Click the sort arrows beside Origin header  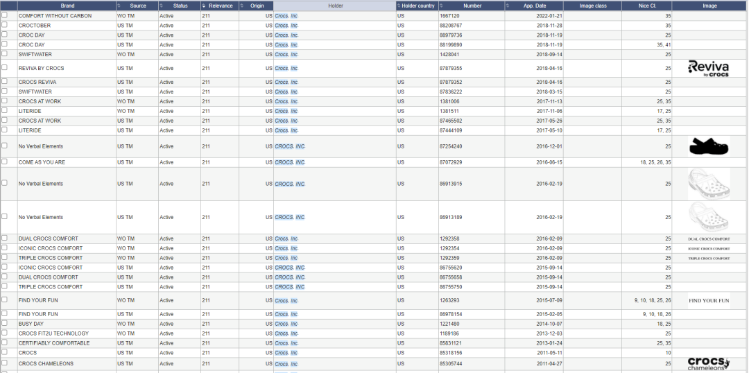click(x=241, y=6)
